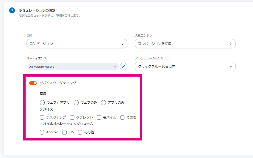Select the アプリのみ radio button
The height and width of the screenshot is (158, 253).
(x=103, y=102)
